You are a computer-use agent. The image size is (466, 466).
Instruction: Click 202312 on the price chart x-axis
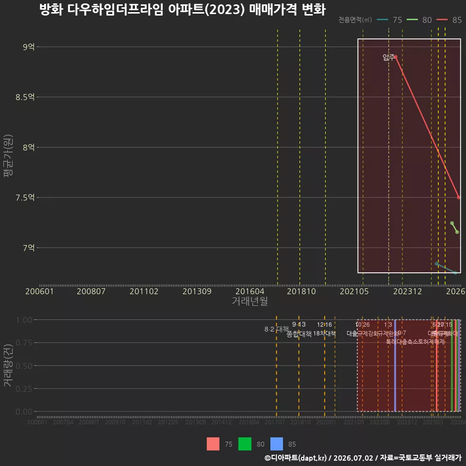407,291
